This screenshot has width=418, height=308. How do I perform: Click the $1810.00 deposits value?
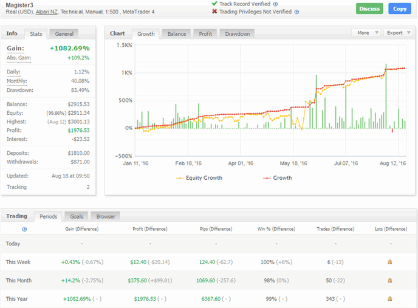78,153
